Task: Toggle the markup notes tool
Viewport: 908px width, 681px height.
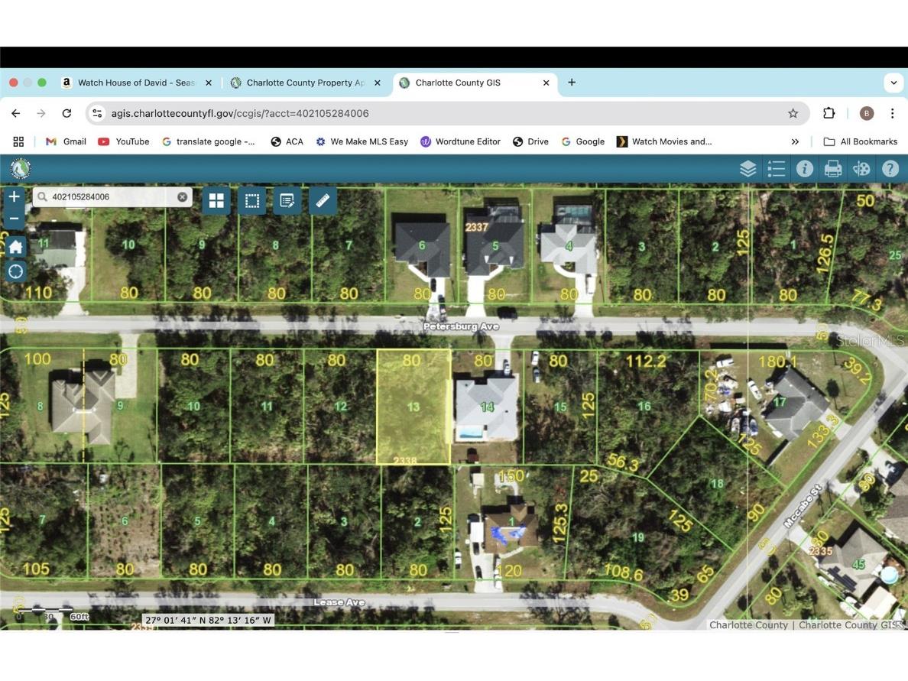Action: pos(287,200)
